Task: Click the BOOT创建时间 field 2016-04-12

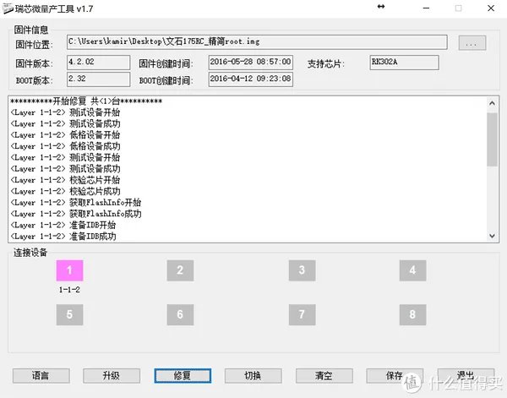Action: pyautogui.click(x=251, y=79)
